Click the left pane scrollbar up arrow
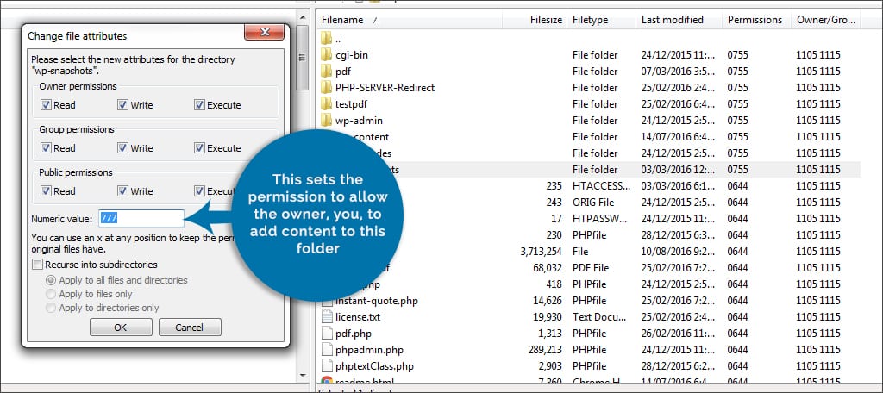This screenshot has height=393, width=883. pyautogui.click(x=303, y=17)
